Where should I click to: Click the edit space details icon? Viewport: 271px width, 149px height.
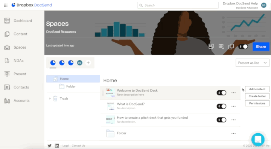[x=211, y=46]
